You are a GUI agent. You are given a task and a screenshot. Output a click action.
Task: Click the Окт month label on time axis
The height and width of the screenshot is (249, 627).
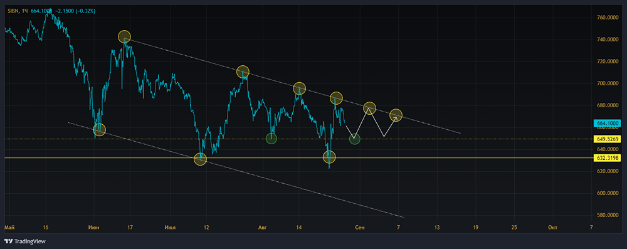[x=552, y=228]
